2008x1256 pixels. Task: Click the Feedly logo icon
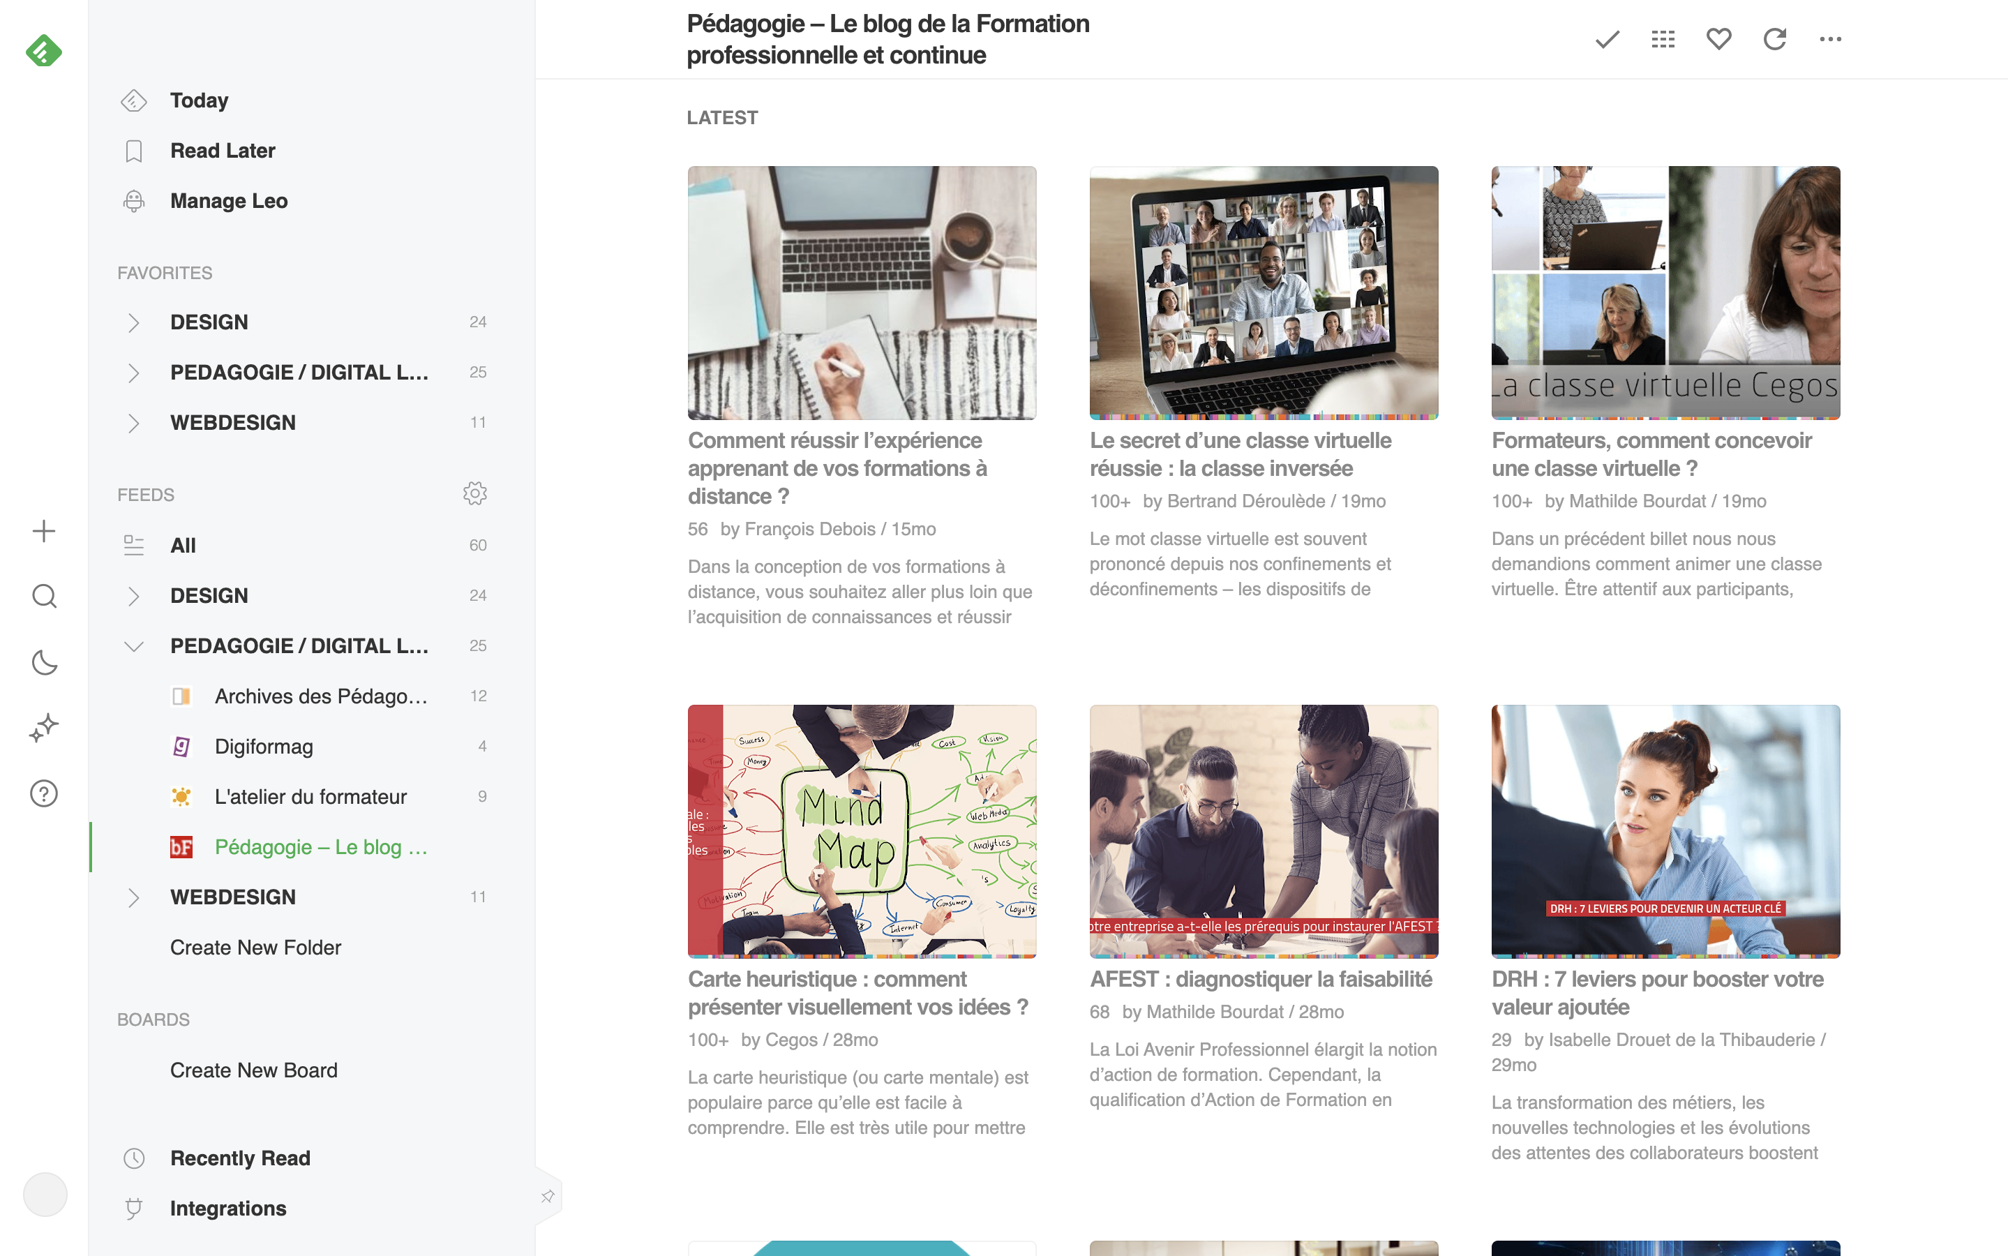point(43,52)
